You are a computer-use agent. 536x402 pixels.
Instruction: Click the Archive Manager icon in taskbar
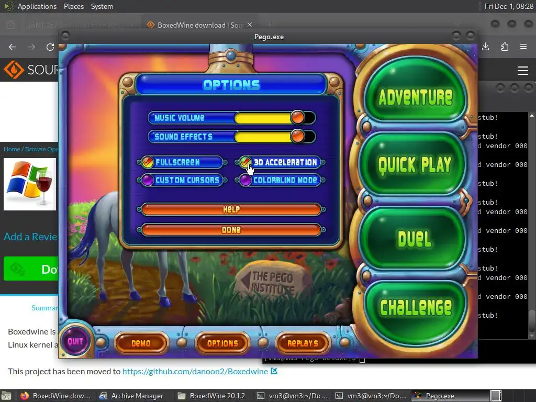pos(103,396)
